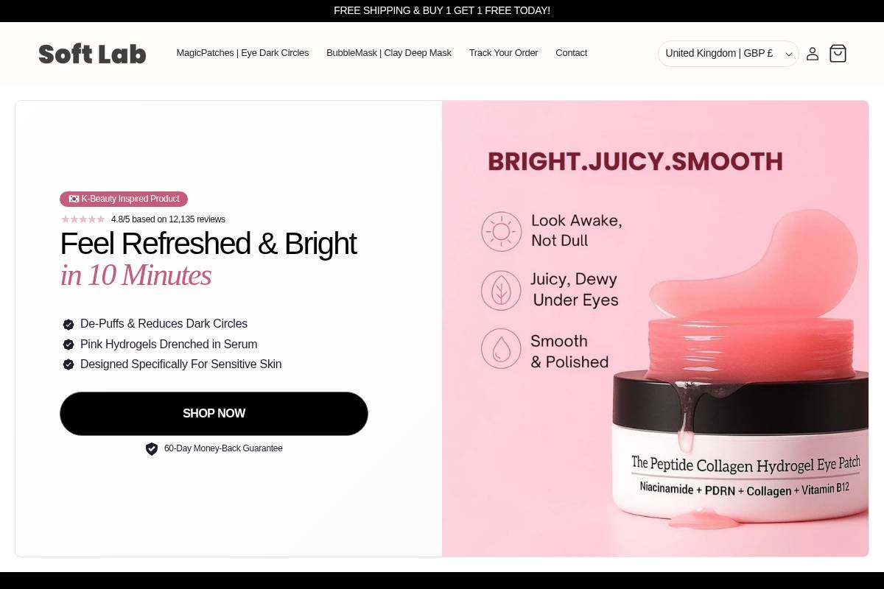The height and width of the screenshot is (589, 884).
Task: Open MagicPatches | Eye Dark Circles menu item
Action: [x=242, y=53]
